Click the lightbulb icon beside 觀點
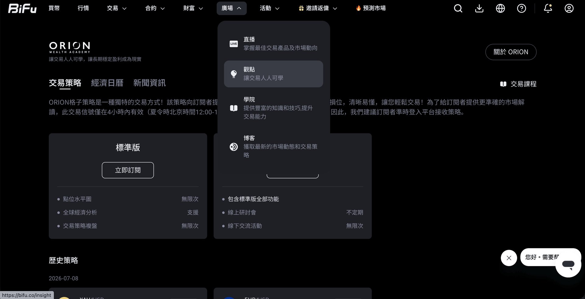The image size is (585, 299). point(234,74)
